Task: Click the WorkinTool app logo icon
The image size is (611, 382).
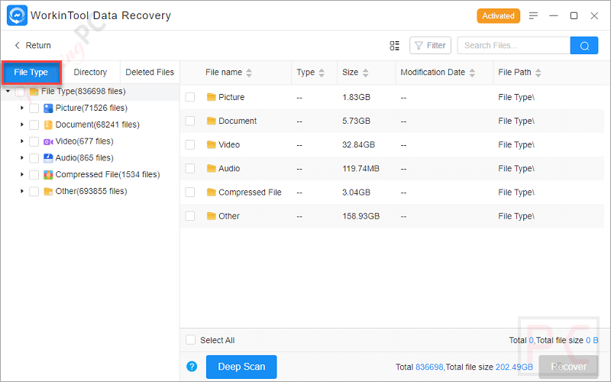Action: 17,15
